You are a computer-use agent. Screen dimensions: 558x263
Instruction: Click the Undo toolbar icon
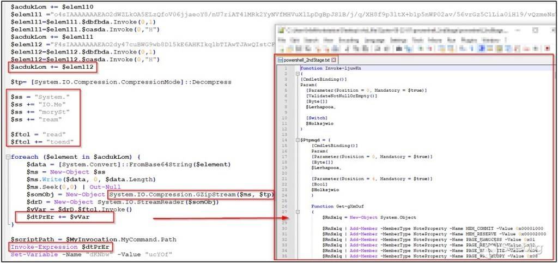click(377, 49)
